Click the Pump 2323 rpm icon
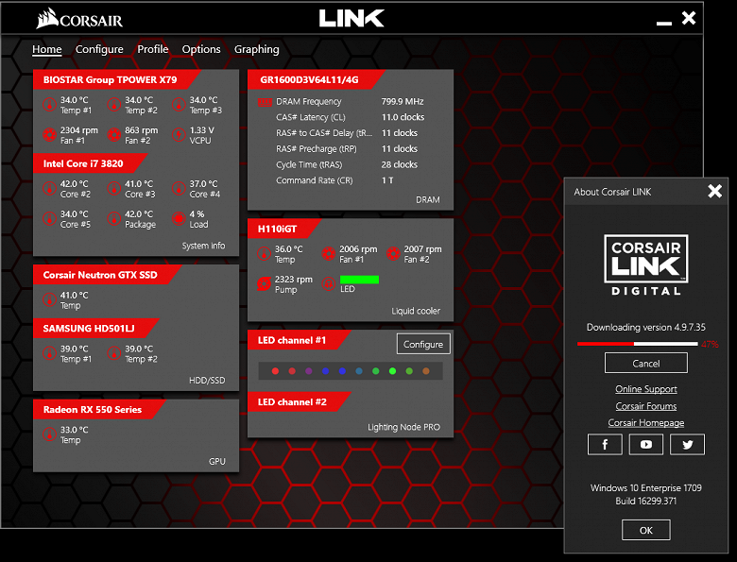 (265, 283)
